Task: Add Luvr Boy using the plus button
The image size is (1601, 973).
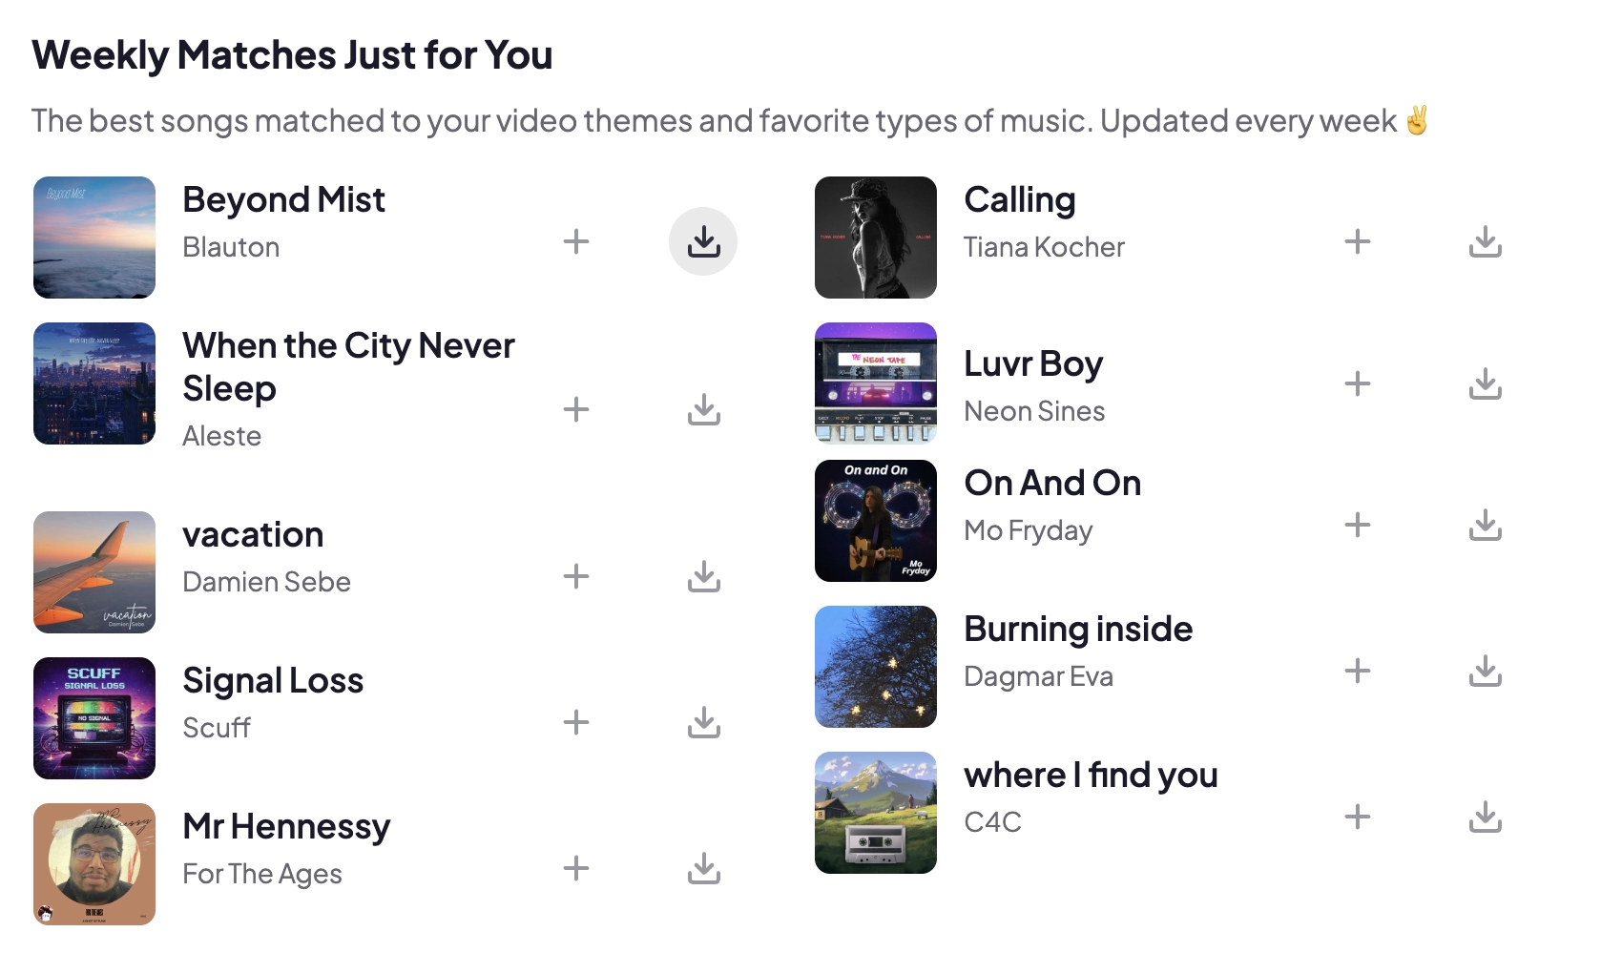Action: coord(1358,383)
